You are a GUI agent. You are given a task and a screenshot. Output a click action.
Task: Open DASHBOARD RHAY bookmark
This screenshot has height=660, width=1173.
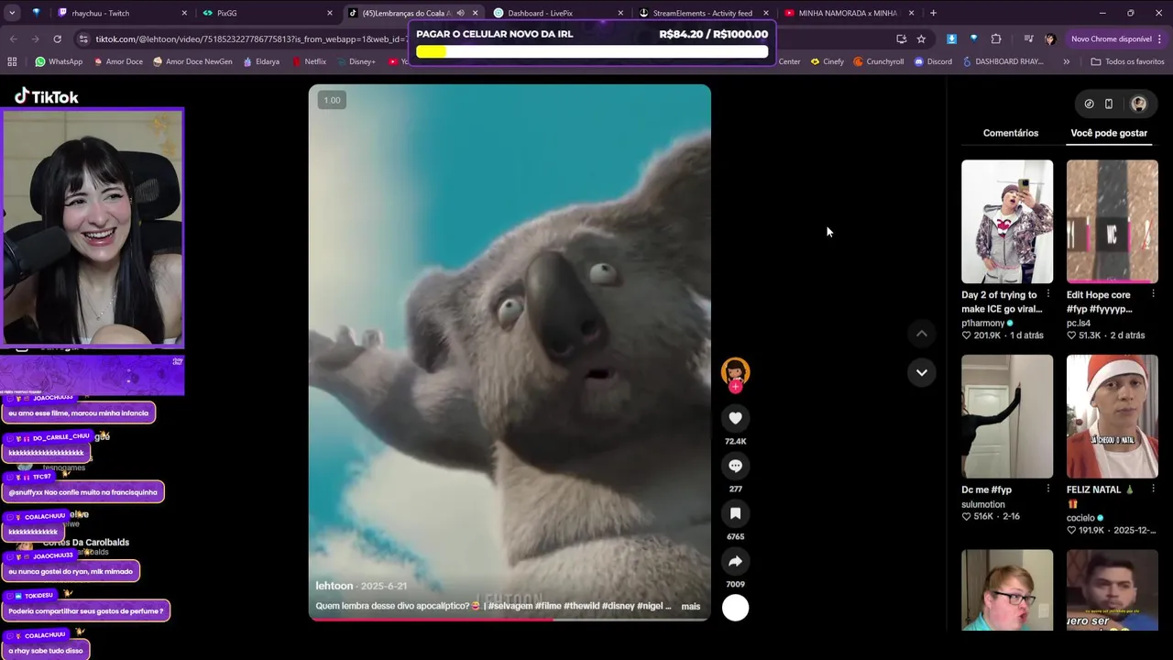pos(1003,61)
